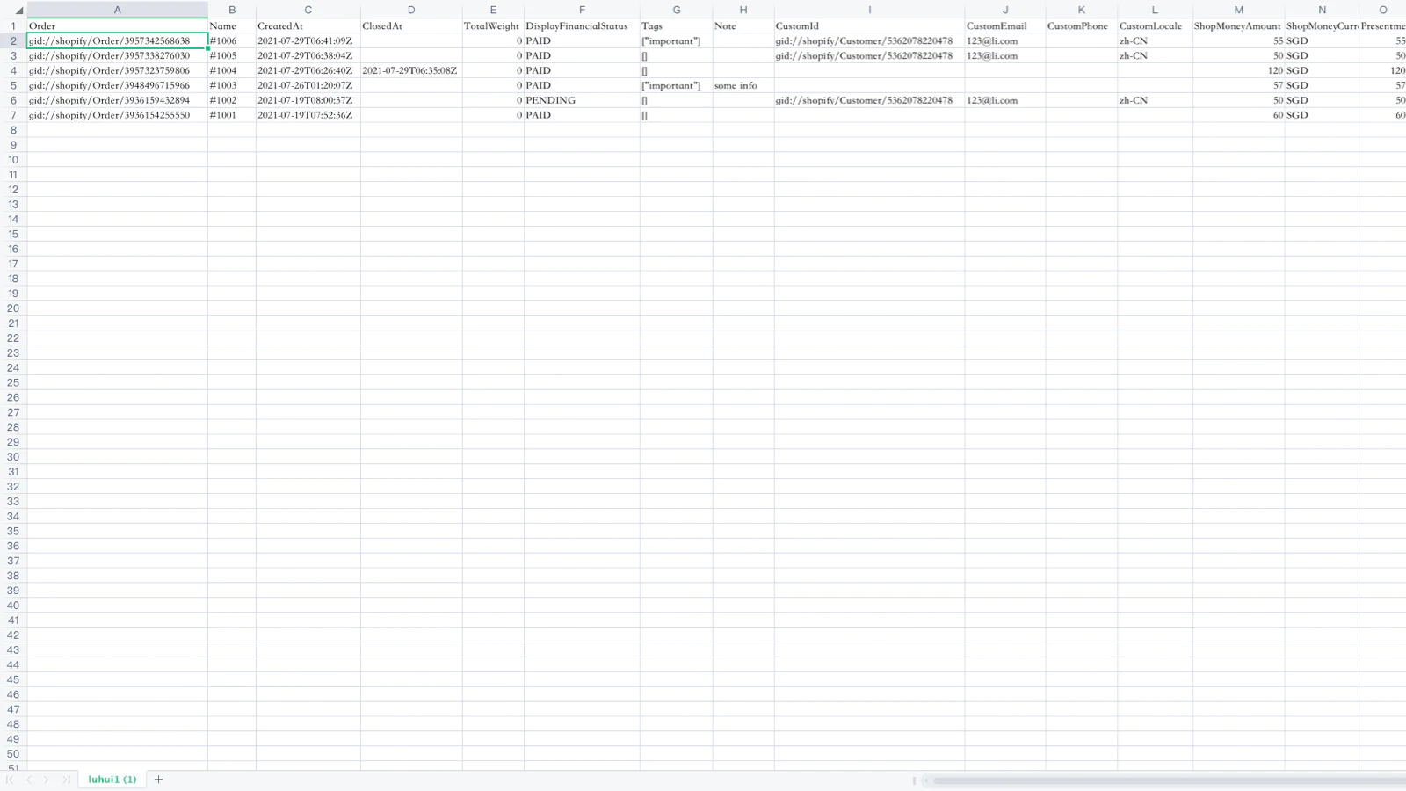The width and height of the screenshot is (1406, 791).
Task: Select the "Note" header cell
Action: click(x=743, y=26)
